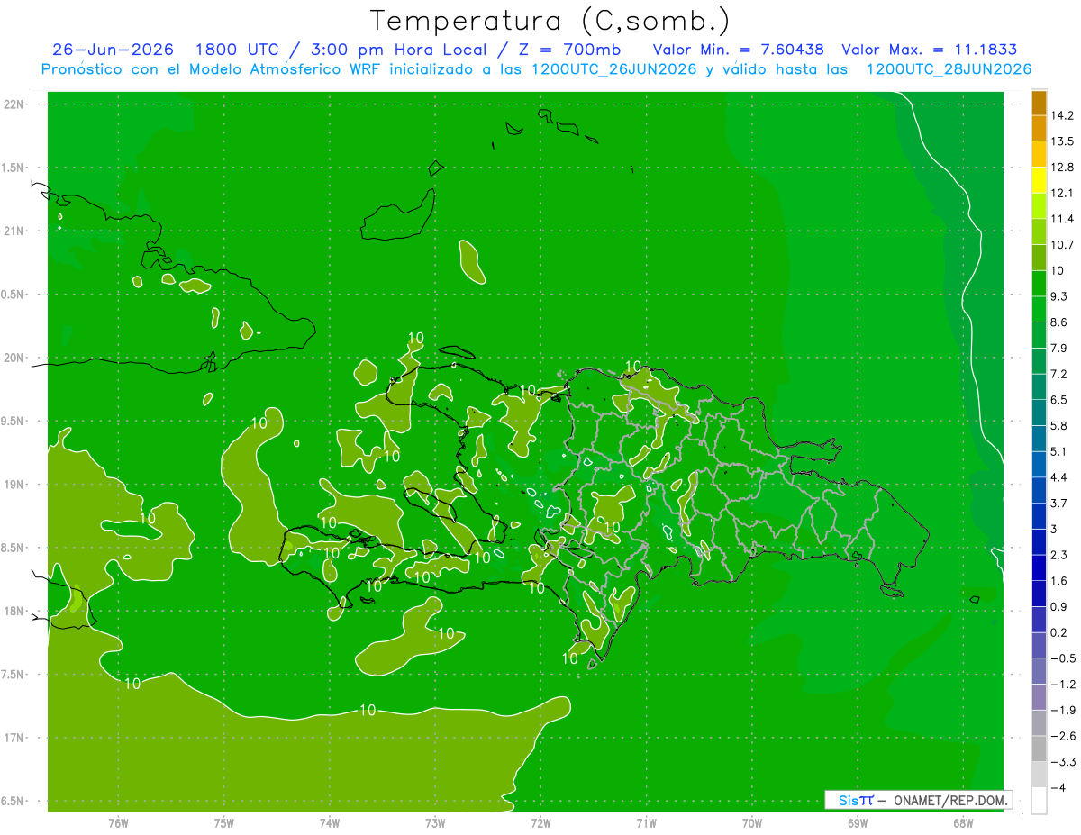Click the "20N" latitude label

(x=13, y=358)
